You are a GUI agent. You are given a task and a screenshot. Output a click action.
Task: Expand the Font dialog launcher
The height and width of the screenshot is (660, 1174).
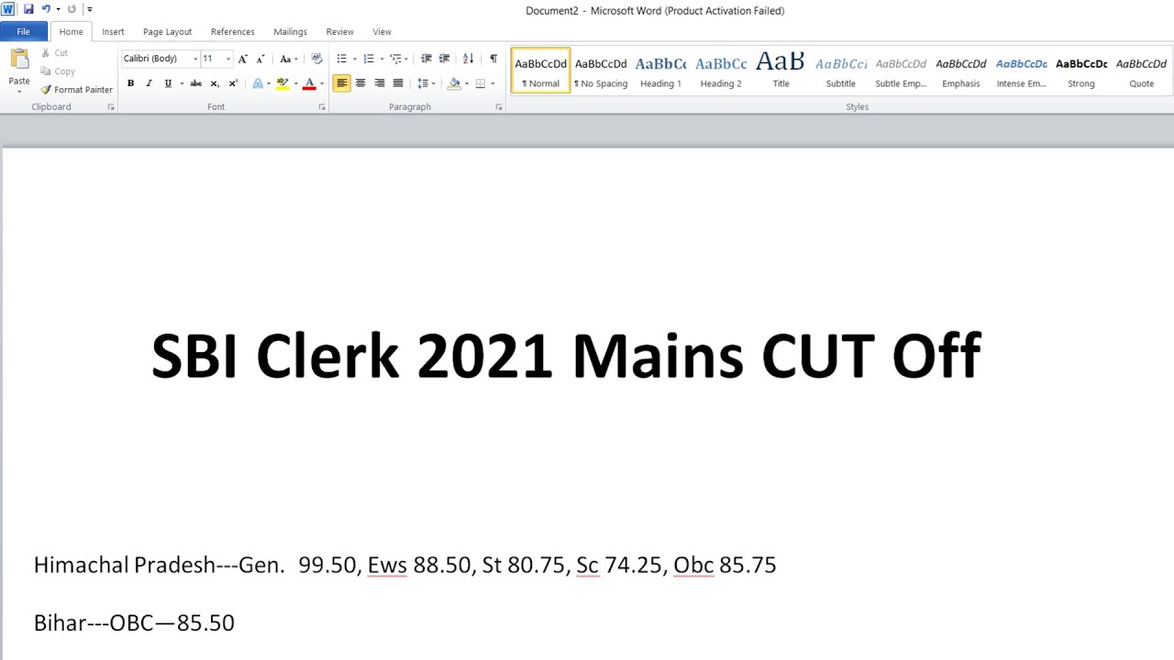[x=322, y=107]
